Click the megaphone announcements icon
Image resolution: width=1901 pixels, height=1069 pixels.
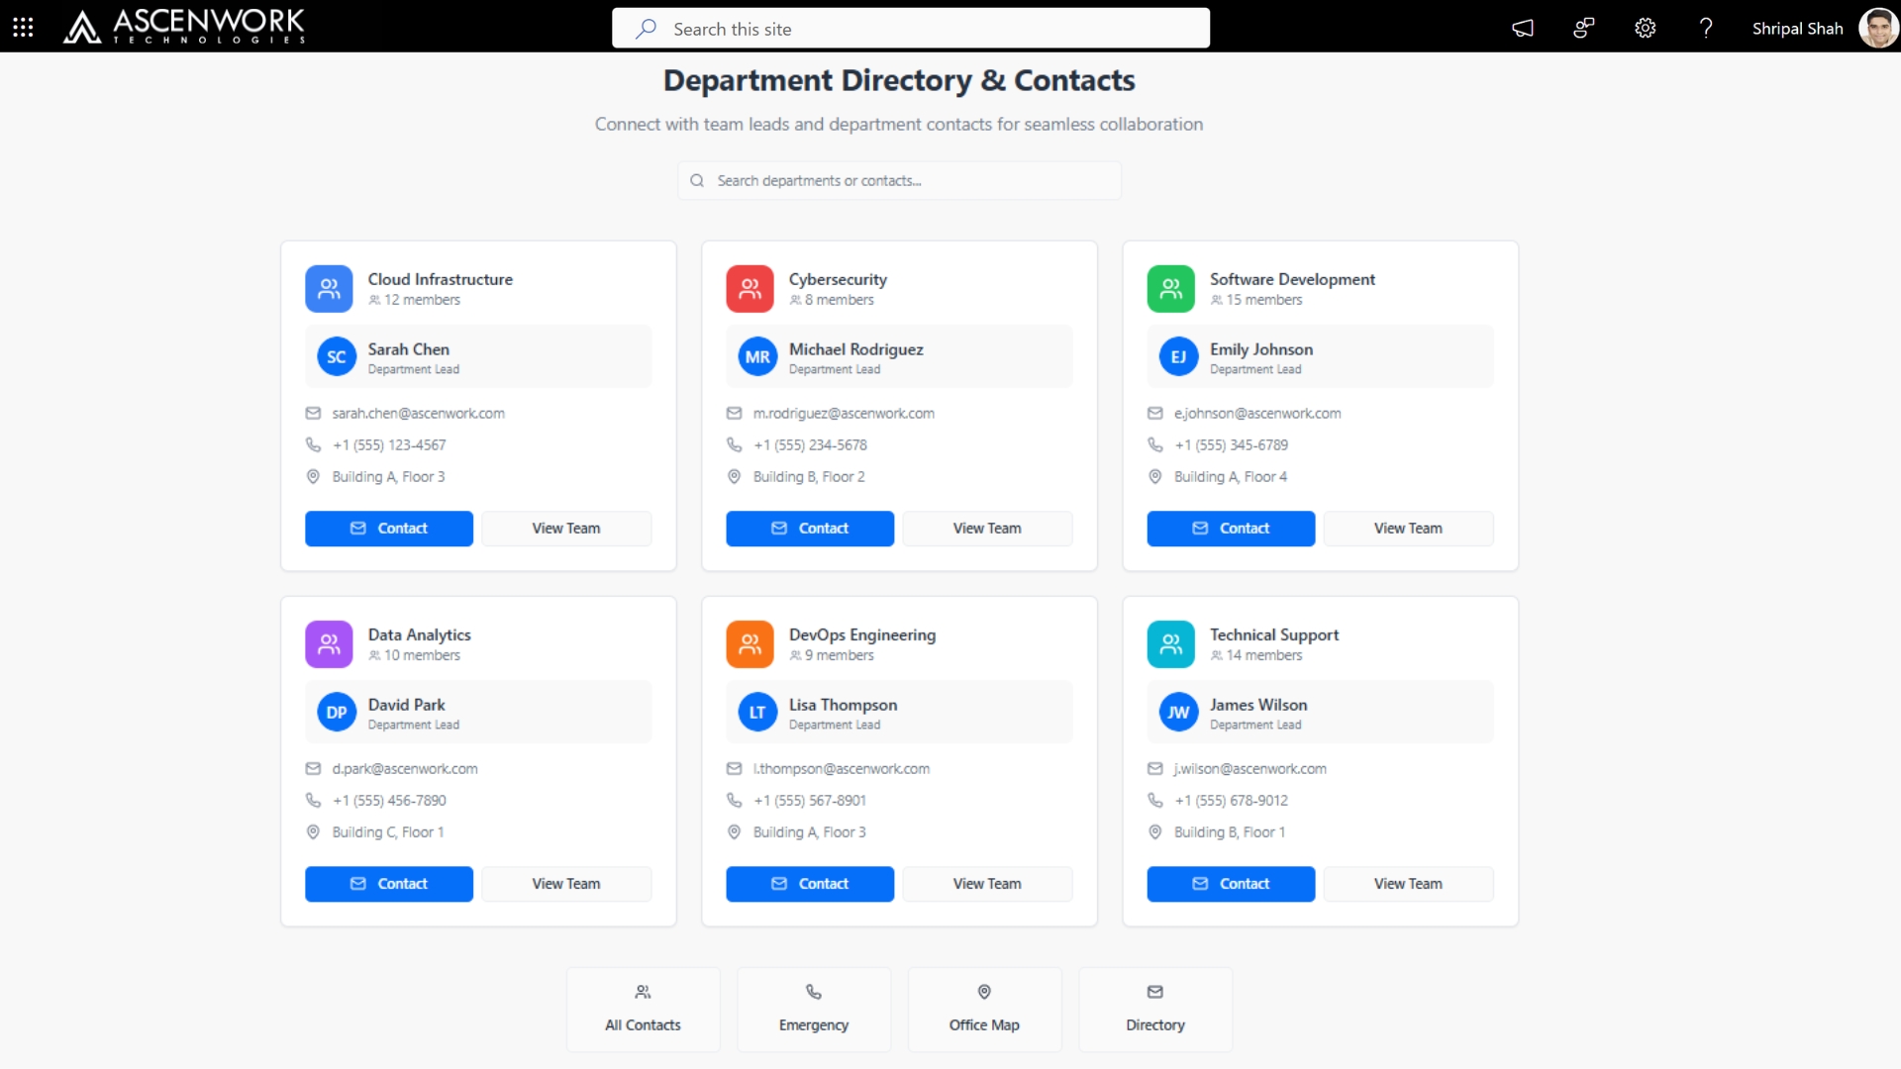[1523, 28]
